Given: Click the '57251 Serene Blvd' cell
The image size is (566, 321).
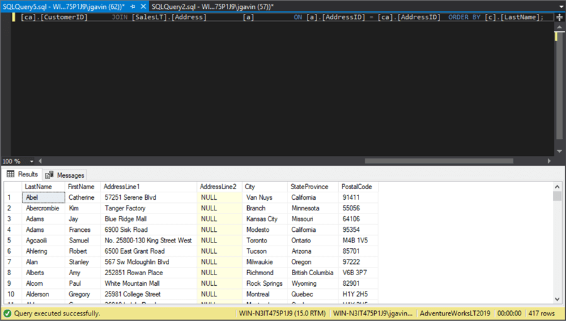Looking at the screenshot, I should click(x=148, y=197).
